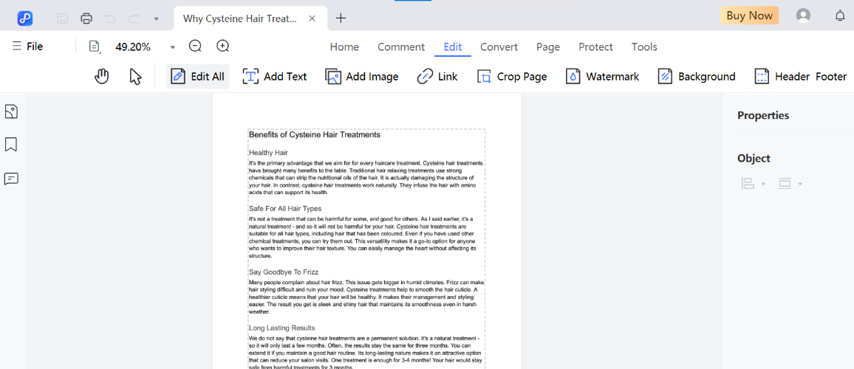This screenshot has height=369, width=854.
Task: Open the quick access toolbar dropdown arrow
Action: pos(157,19)
